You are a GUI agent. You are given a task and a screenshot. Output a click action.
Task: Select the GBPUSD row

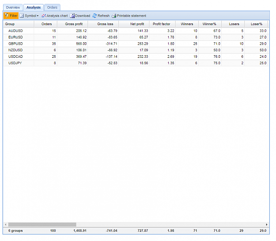[x=136, y=44]
